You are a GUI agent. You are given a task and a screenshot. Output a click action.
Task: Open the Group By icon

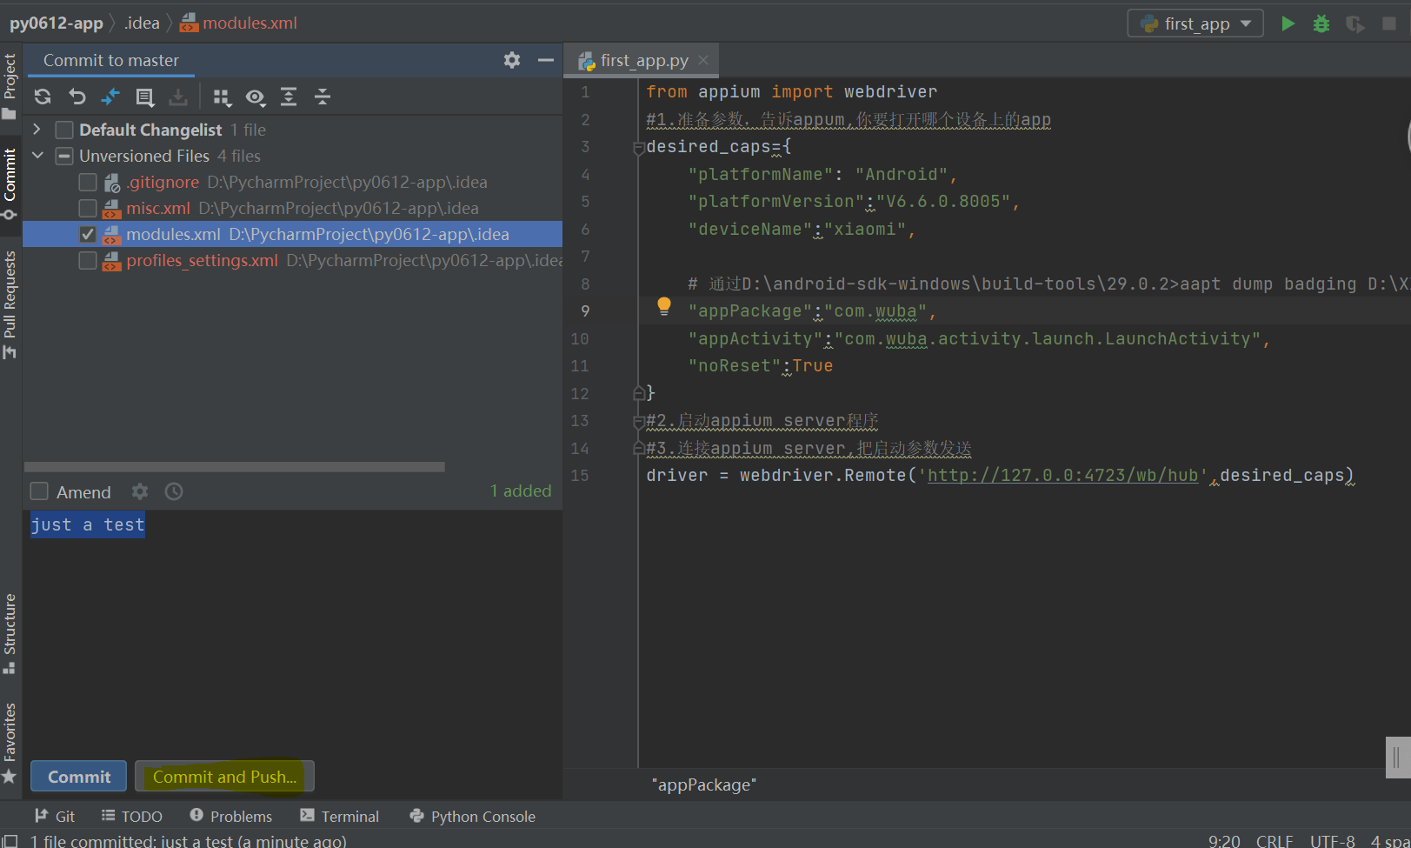[x=223, y=97]
